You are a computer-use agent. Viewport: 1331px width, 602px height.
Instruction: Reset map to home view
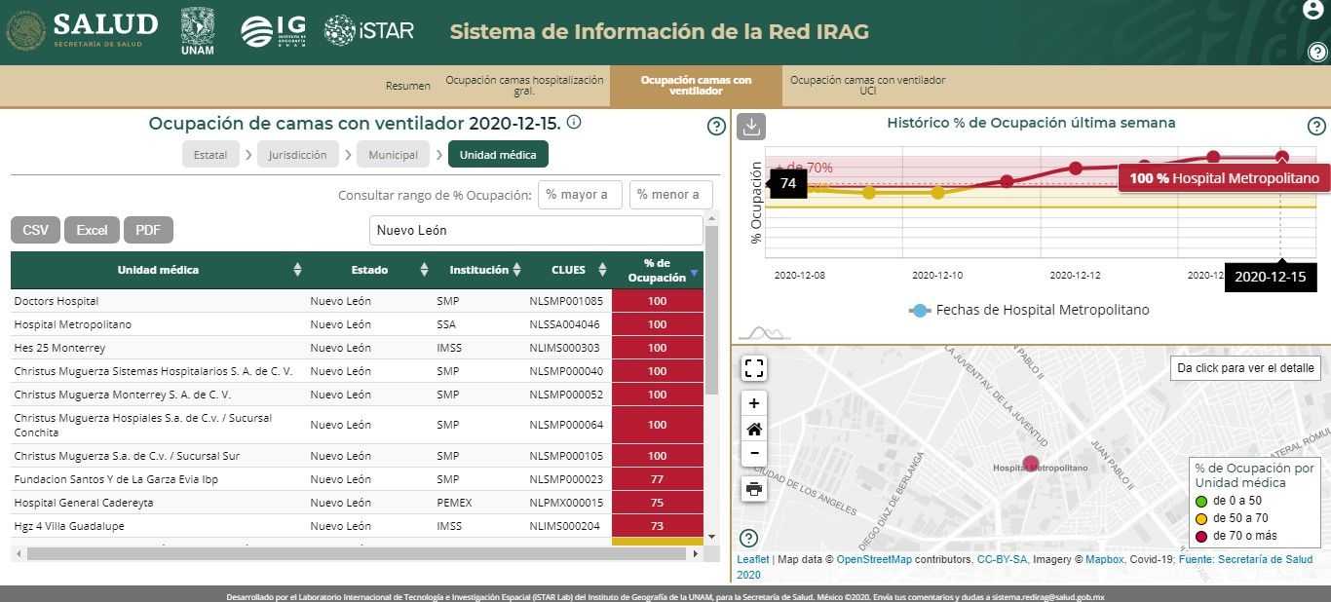[x=754, y=429]
